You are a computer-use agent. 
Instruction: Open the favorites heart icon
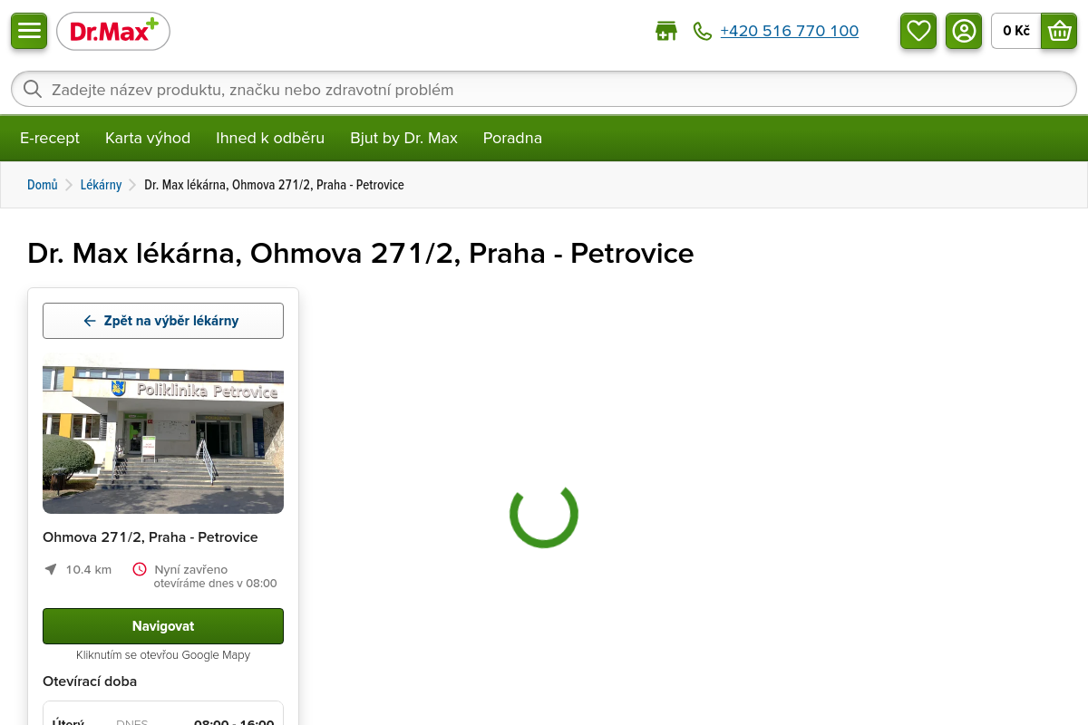coord(918,31)
